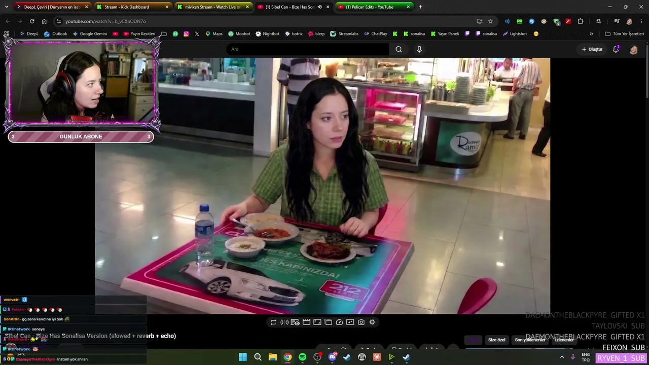Click the screenshot camera icon below video
Screen dimensions: 649x365
[x=361, y=322]
